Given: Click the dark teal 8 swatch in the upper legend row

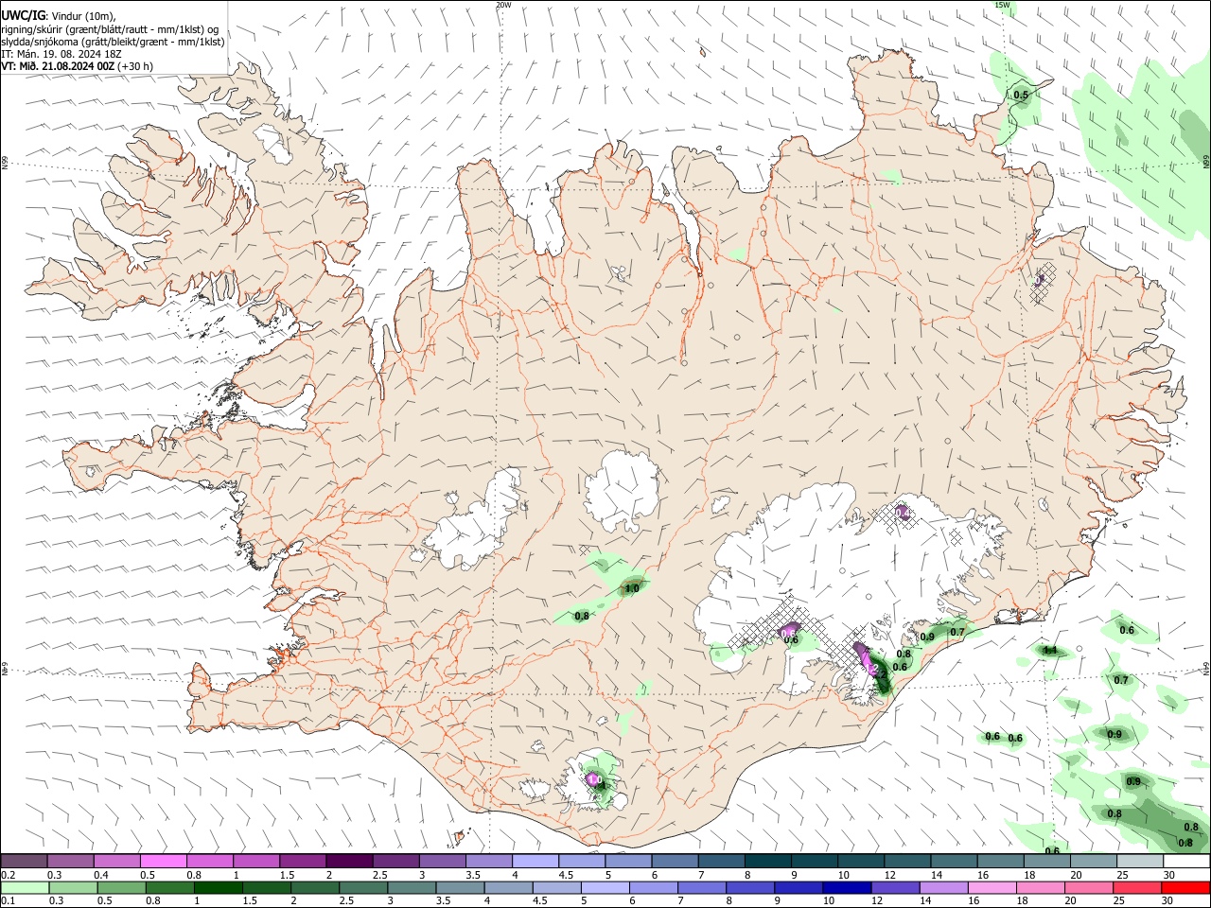Looking at the screenshot, I should [x=768, y=862].
